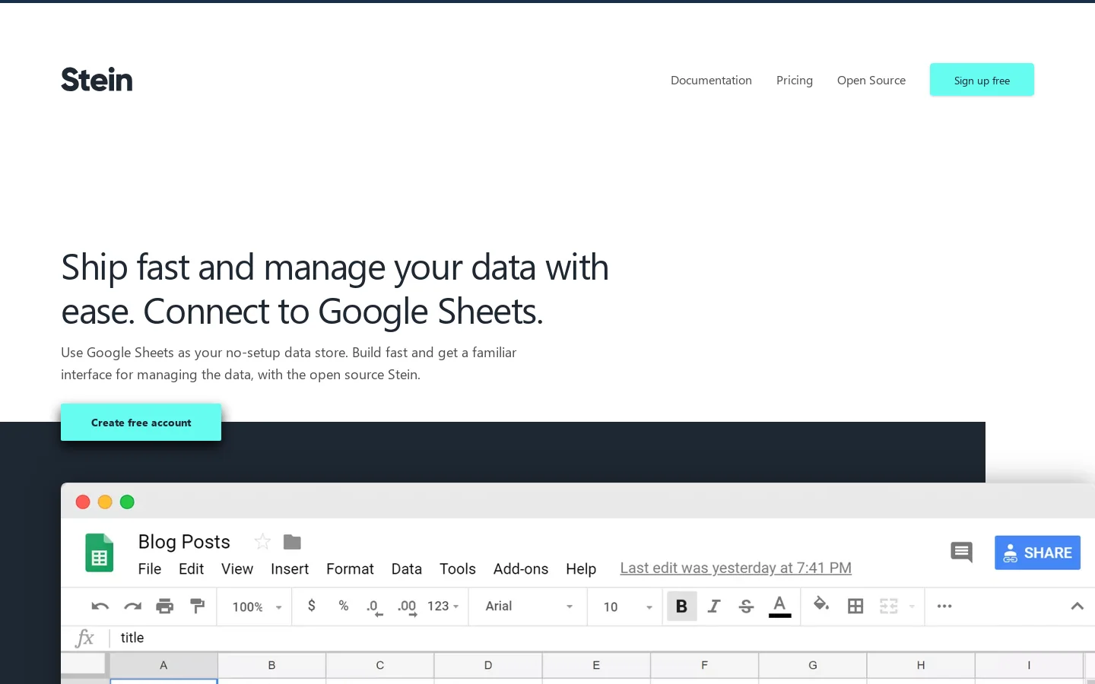Format as percent icon
Image resolution: width=1095 pixels, height=684 pixels.
click(344, 606)
